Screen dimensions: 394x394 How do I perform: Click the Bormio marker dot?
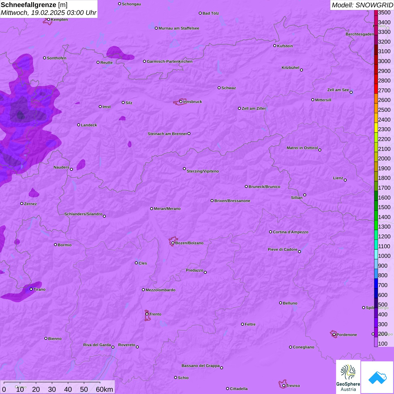click(55, 245)
